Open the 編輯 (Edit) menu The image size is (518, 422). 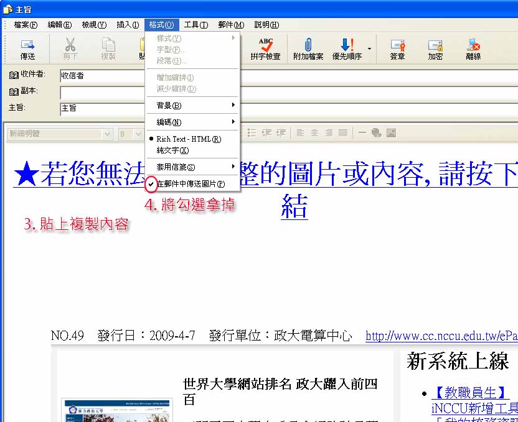(60, 25)
